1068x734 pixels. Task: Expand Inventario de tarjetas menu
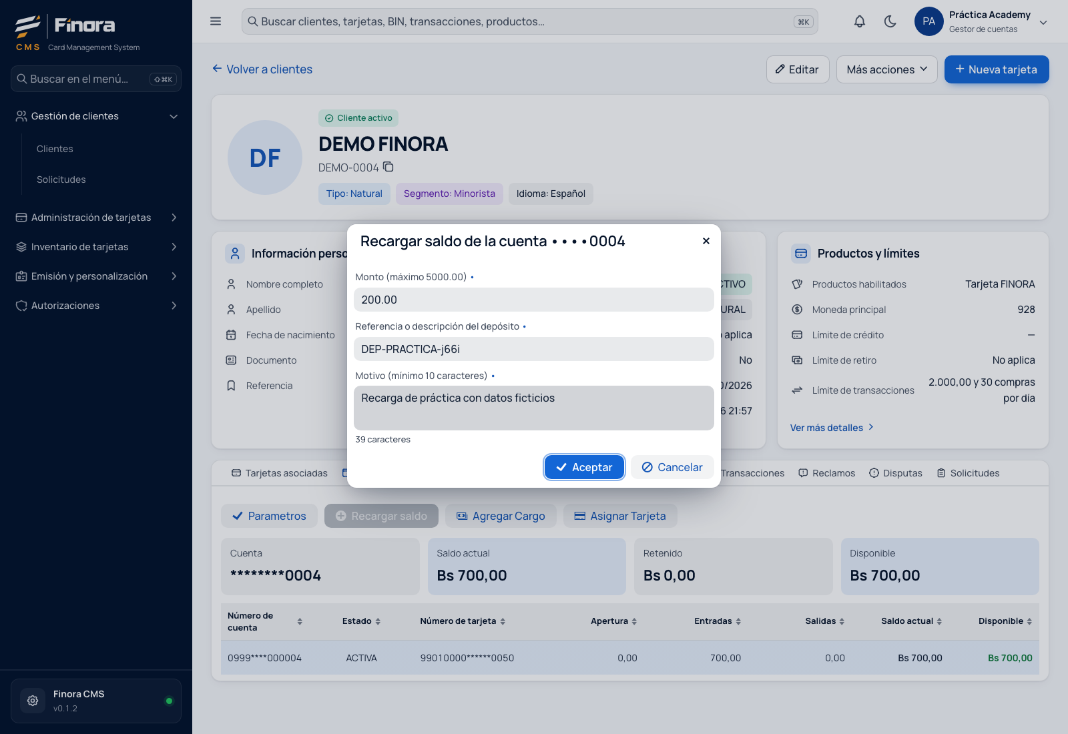pos(96,247)
